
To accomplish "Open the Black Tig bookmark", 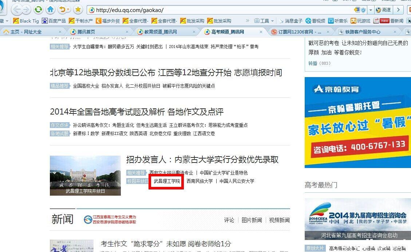I will (26, 21).
